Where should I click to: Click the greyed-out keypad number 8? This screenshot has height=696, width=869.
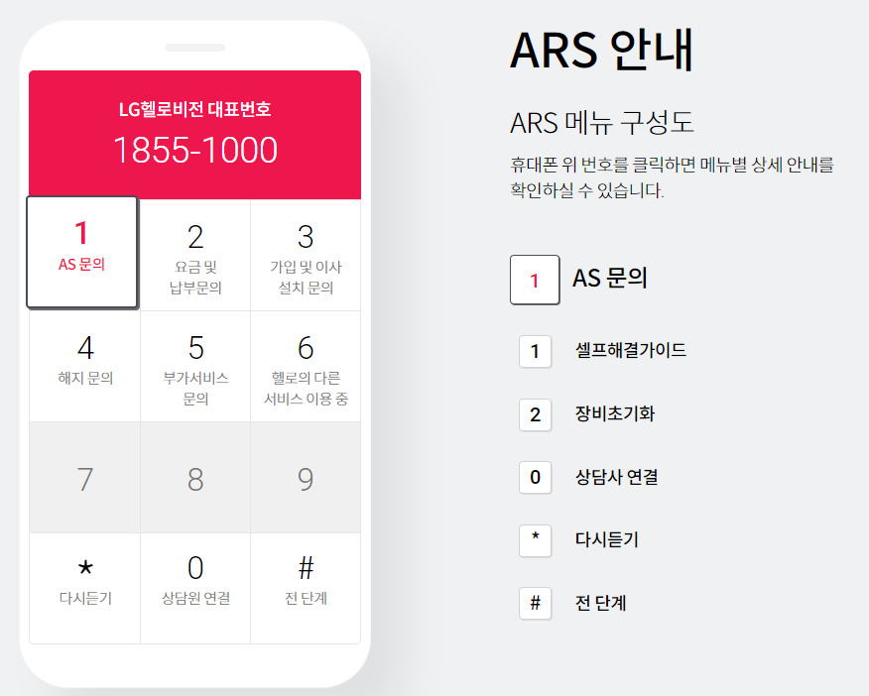coord(195,478)
